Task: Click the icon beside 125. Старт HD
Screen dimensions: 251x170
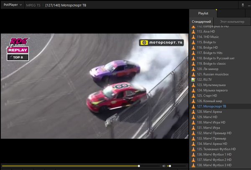Action: click(193, 95)
